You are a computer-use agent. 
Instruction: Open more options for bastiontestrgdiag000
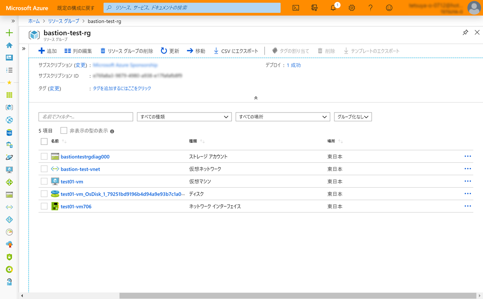pyautogui.click(x=468, y=156)
